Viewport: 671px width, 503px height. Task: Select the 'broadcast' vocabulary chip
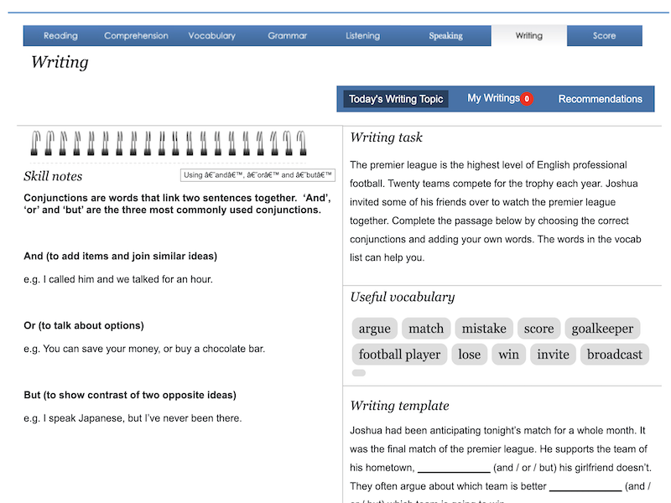tap(614, 355)
